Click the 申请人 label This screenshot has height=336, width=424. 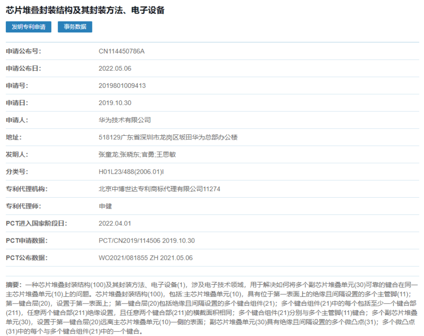17,120
